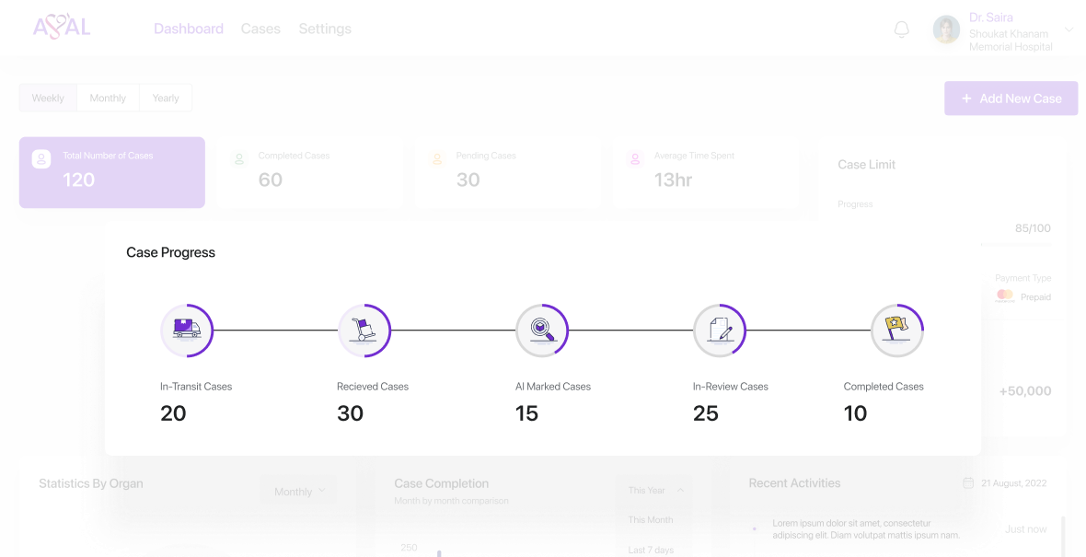Screen dimensions: 1086x557
Task: Go to Cases in the navigation
Action: coord(260,29)
